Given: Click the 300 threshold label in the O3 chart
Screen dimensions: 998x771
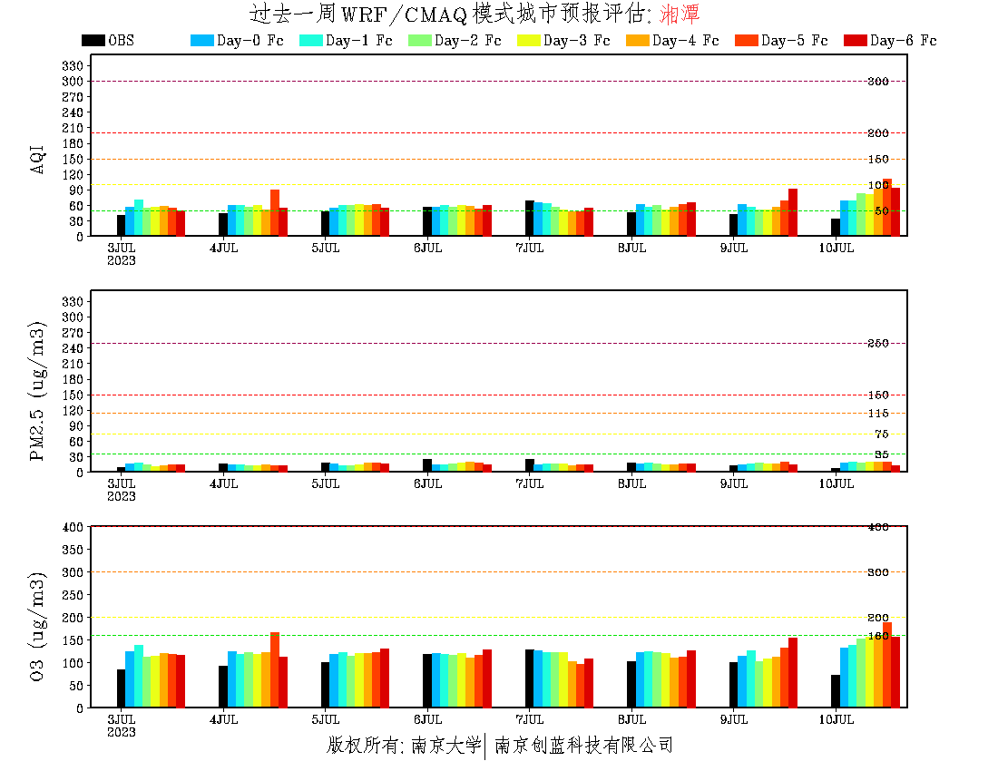Looking at the screenshot, I should tap(877, 572).
